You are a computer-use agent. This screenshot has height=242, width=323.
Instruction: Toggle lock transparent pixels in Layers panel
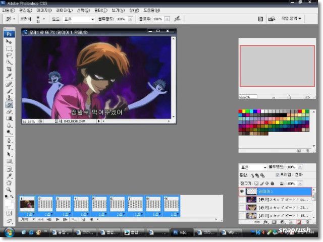click(256, 183)
